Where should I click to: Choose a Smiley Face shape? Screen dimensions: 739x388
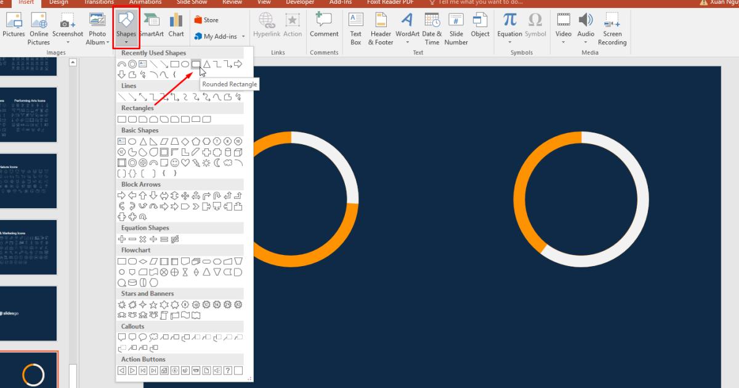coord(174,162)
